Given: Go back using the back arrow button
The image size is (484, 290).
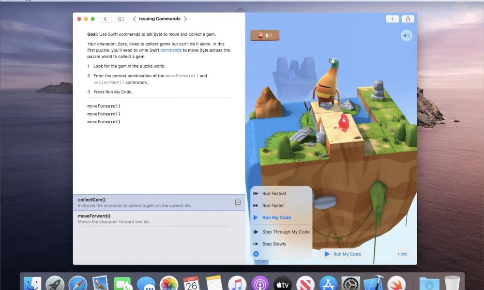Looking at the screenshot, I should point(106,19).
